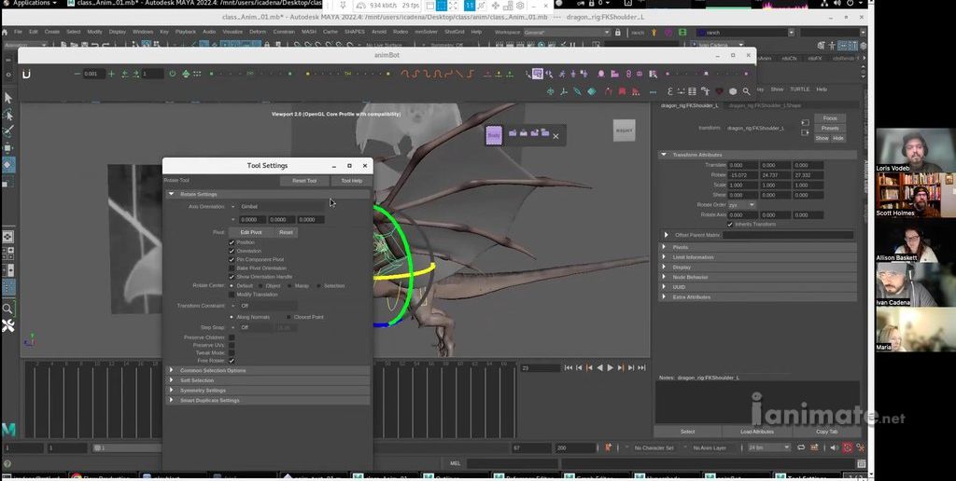Click the animBot plus increment icon
Screen dimensions: 956x481
coord(112,74)
